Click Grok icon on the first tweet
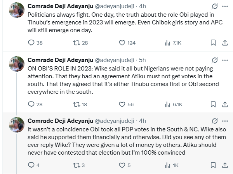Viewport: 233px width, 174px height. coord(213,7)
